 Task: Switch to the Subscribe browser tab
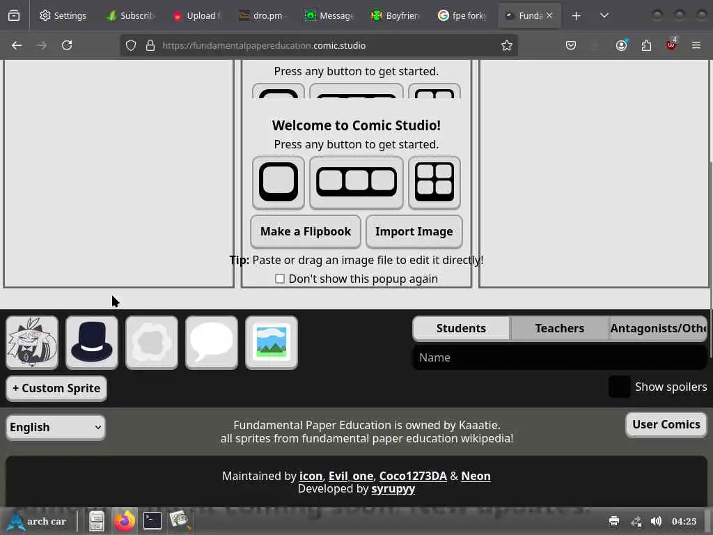130,16
